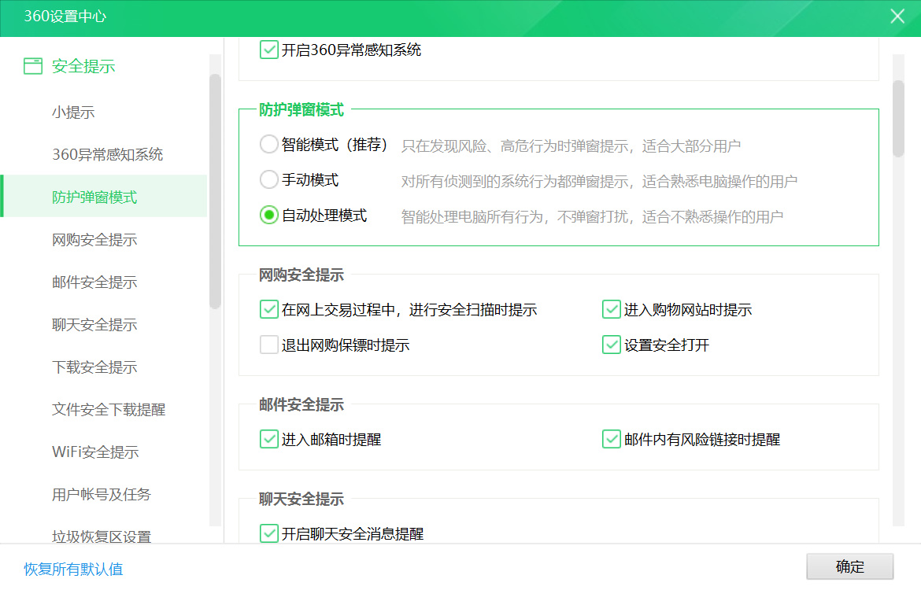Toggle 在网上交易过程中，进行安全扫描时提示 checkbox
This screenshot has height=590, width=921.
pyautogui.click(x=269, y=309)
